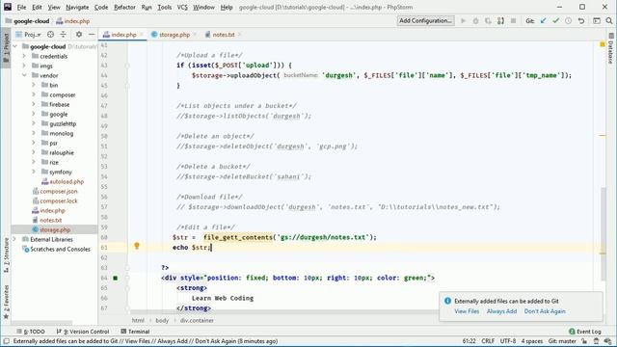The width and height of the screenshot is (617, 347).
Task: Click the Search Everywhere magnifier icon
Action: click(609, 21)
